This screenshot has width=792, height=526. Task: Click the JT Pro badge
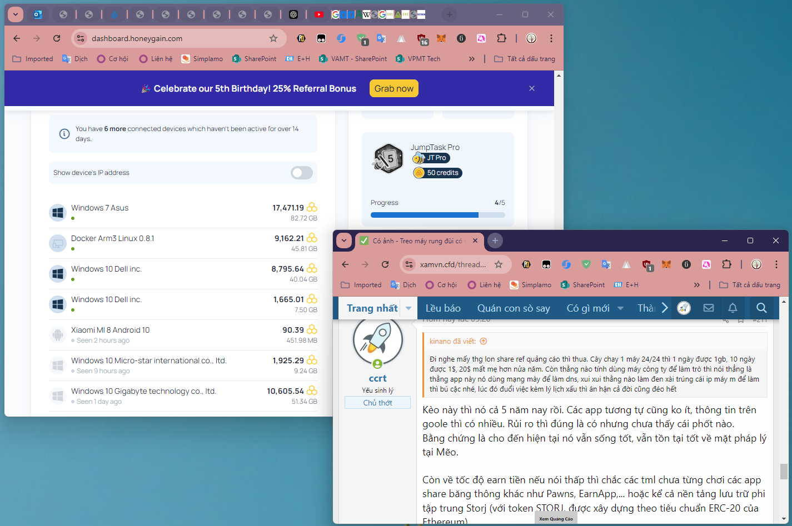[431, 158]
